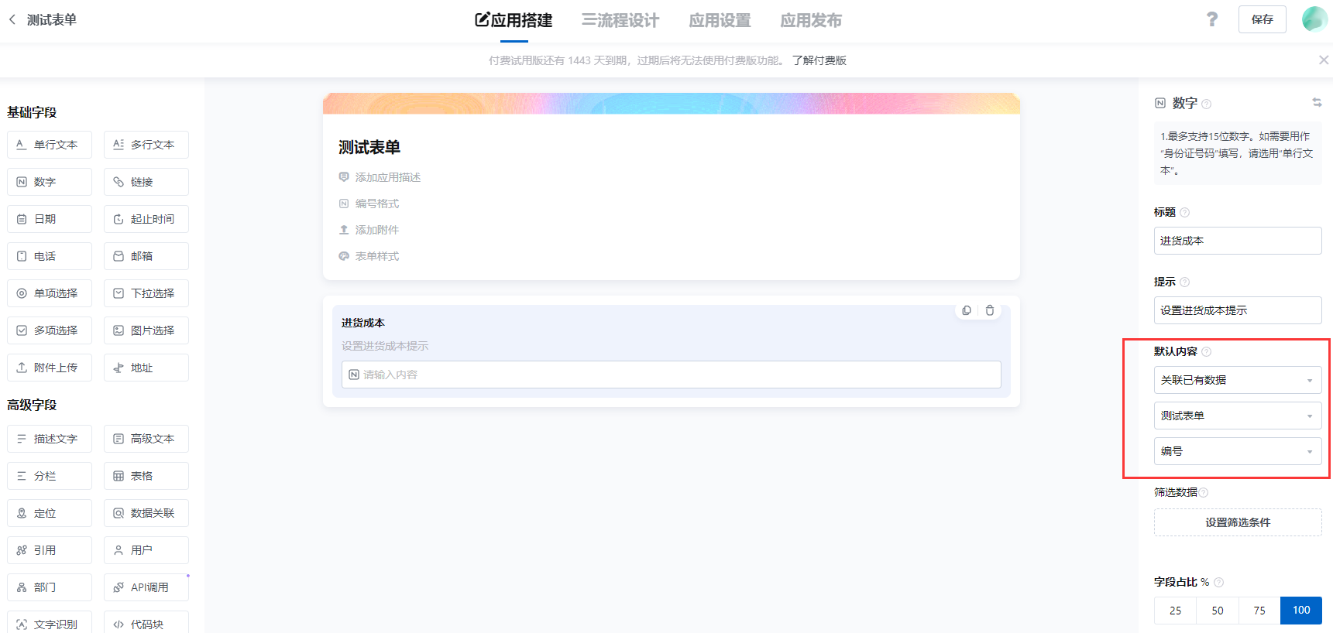
Task: Add a 表格 field
Action: pyautogui.click(x=146, y=476)
